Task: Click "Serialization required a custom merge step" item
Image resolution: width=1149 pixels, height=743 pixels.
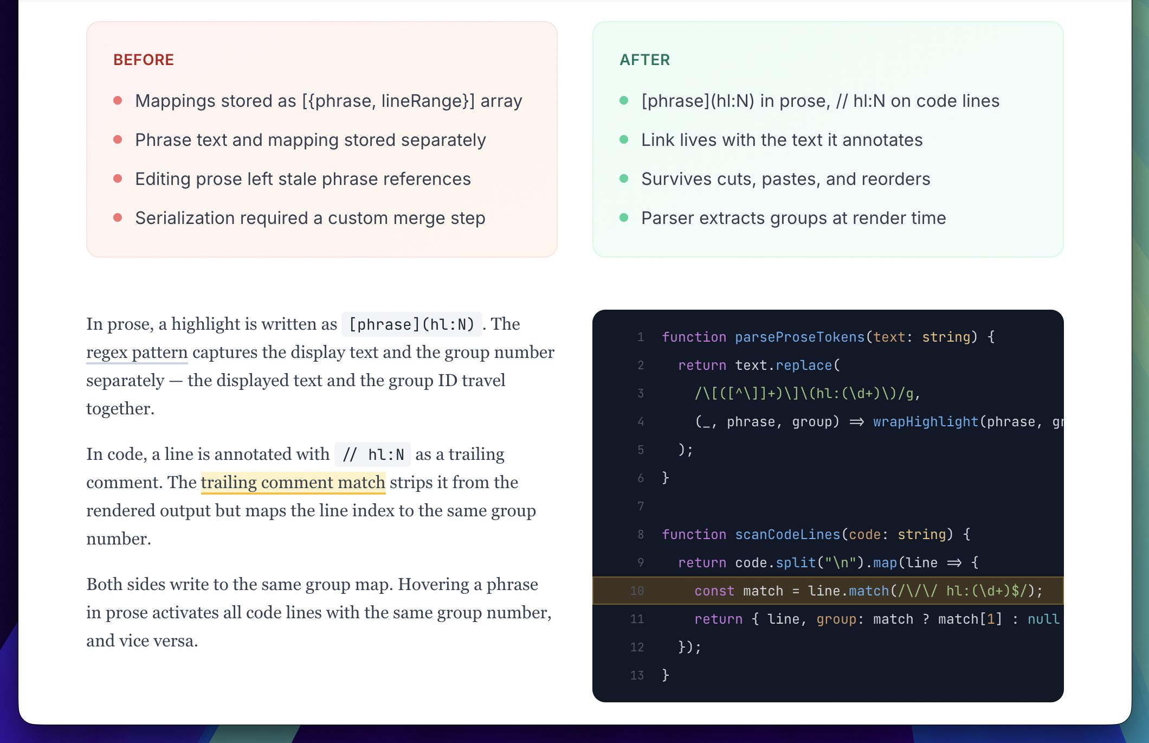Action: click(x=310, y=218)
